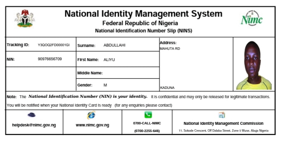Image resolution: width=282 pixels, height=168 pixels.
Task: Click the Address street line text
Action: click(x=170, y=48)
